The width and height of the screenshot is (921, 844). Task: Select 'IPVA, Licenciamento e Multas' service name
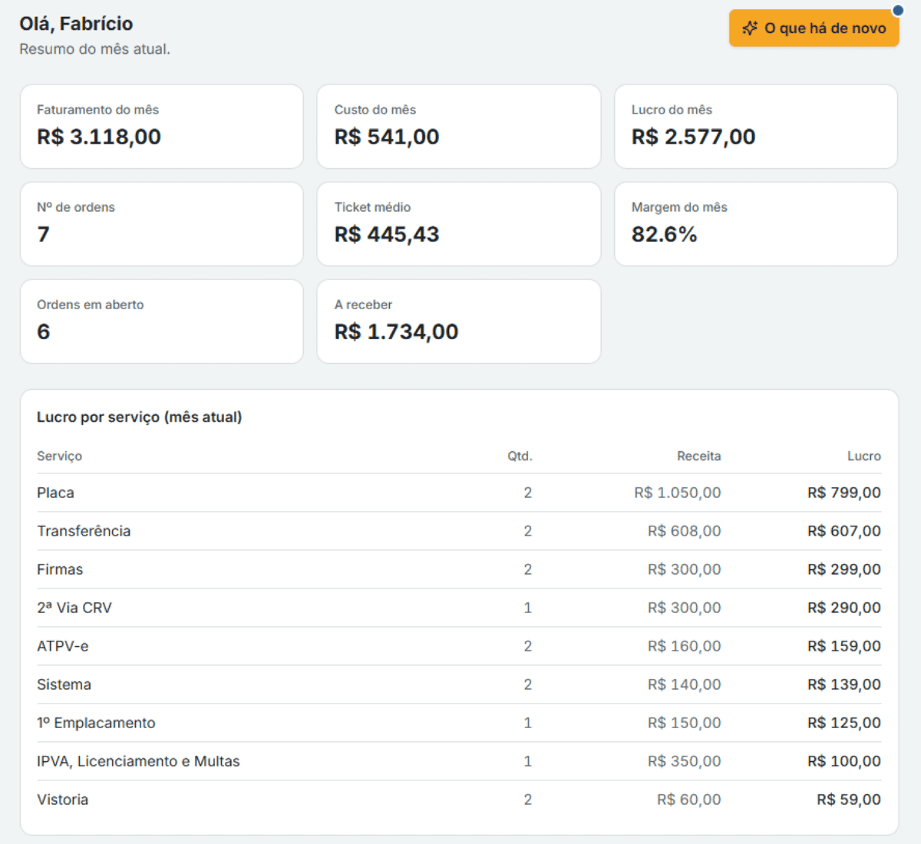(x=138, y=761)
